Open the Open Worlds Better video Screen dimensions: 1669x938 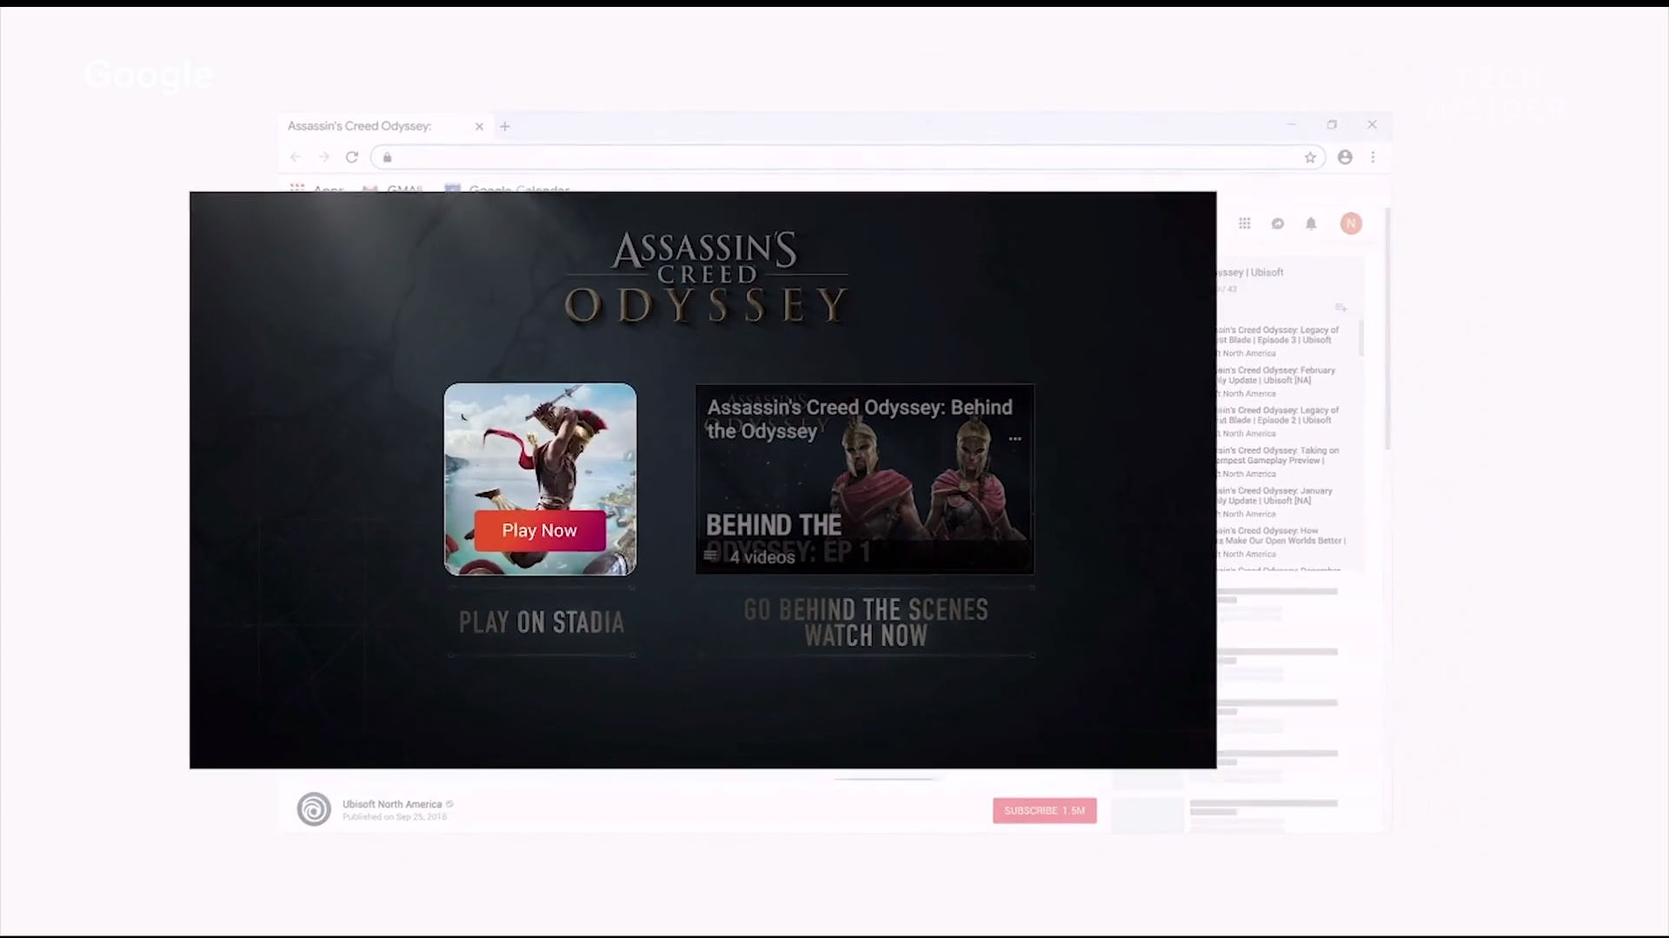click(x=1280, y=541)
